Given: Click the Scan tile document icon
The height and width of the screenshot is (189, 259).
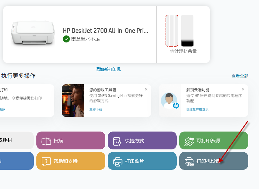Looking at the screenshot, I should point(46,141).
